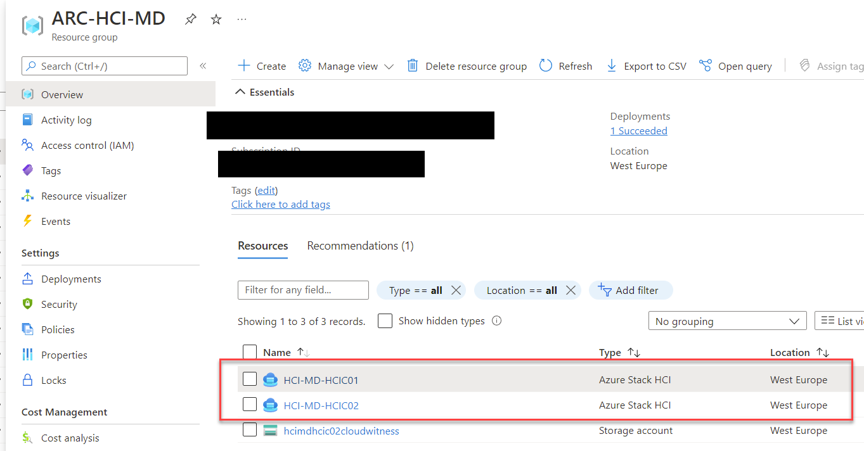Viewport: 864px width, 451px height.
Task: Click the Access control (IAM) icon
Action: click(27, 145)
